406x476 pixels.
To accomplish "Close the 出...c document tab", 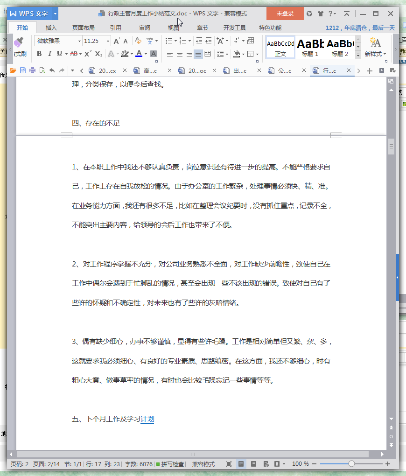I will (259, 70).
